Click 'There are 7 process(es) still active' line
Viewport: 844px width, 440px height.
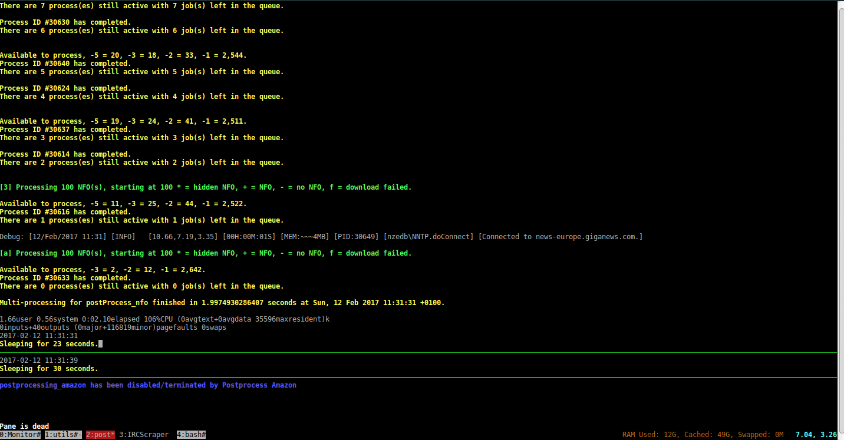[x=141, y=6]
